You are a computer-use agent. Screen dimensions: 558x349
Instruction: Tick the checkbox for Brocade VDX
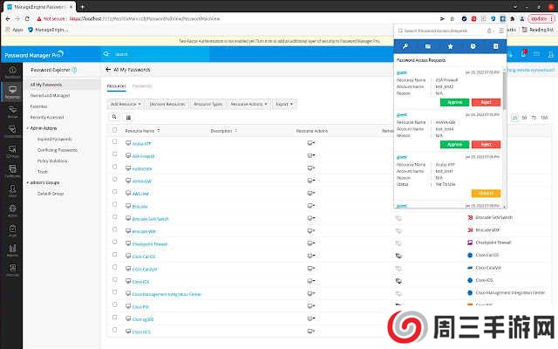click(x=114, y=229)
